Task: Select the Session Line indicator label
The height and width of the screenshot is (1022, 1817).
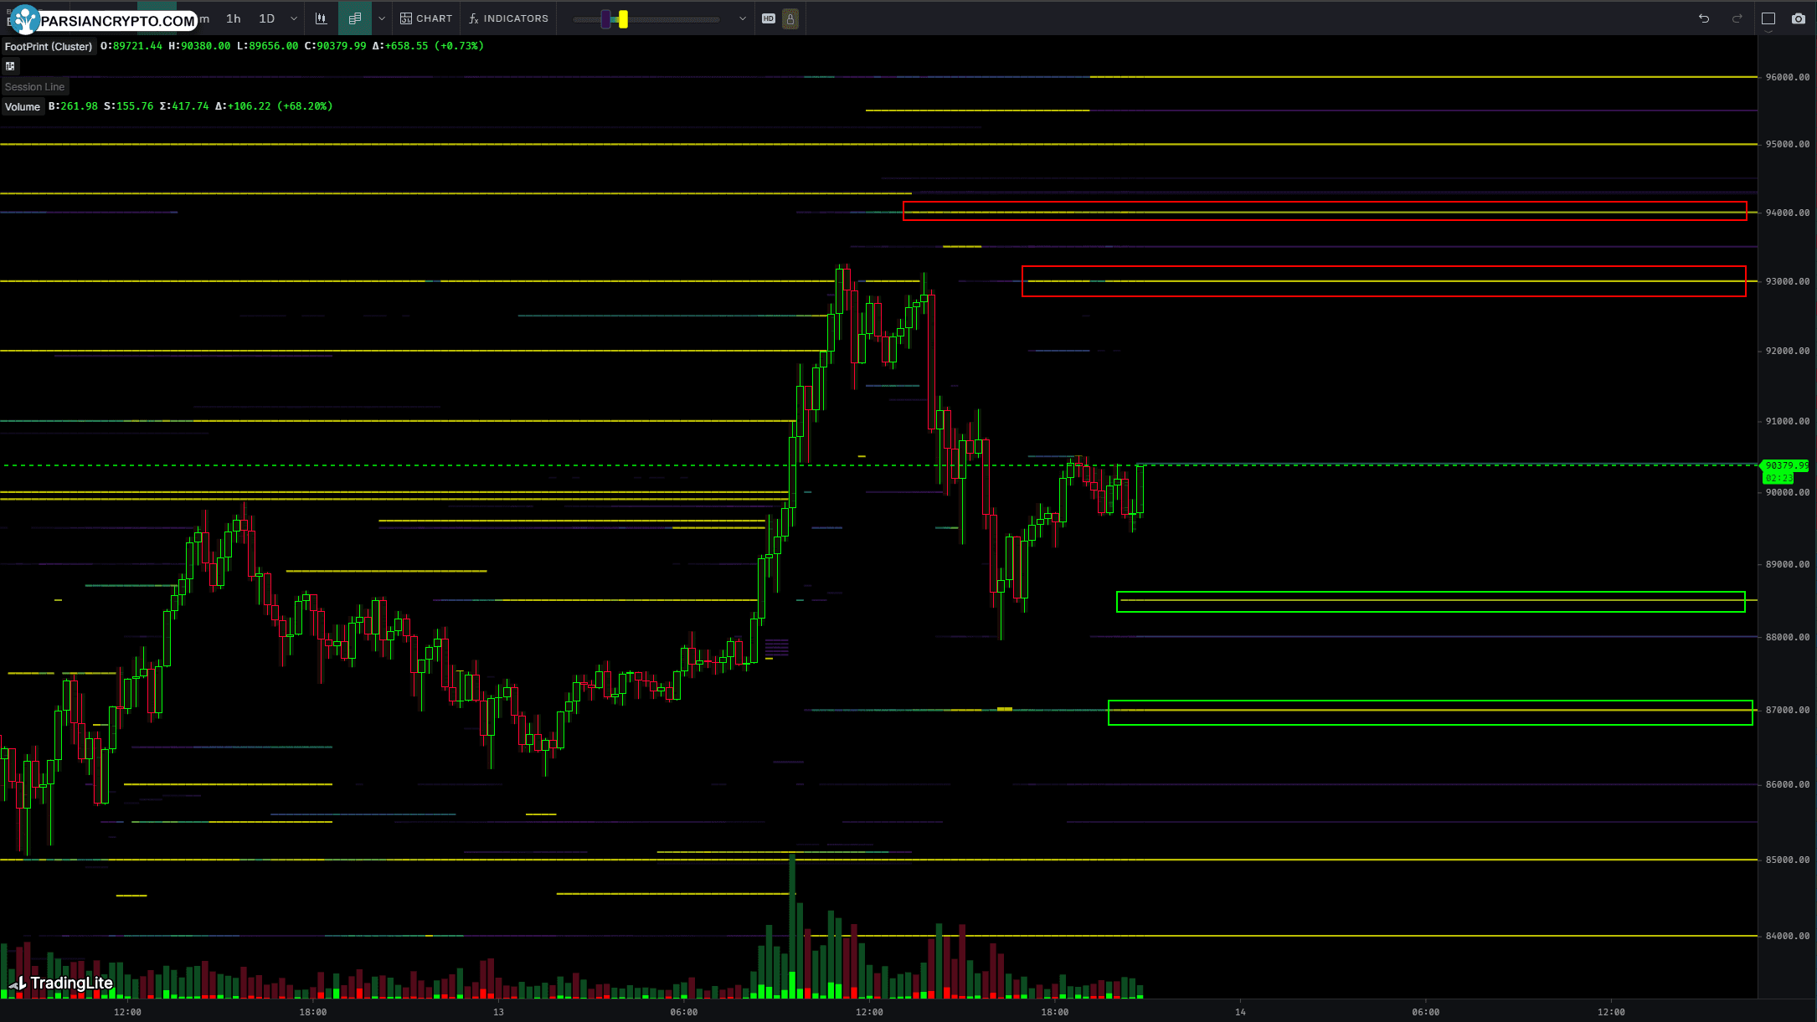Action: click(x=34, y=87)
